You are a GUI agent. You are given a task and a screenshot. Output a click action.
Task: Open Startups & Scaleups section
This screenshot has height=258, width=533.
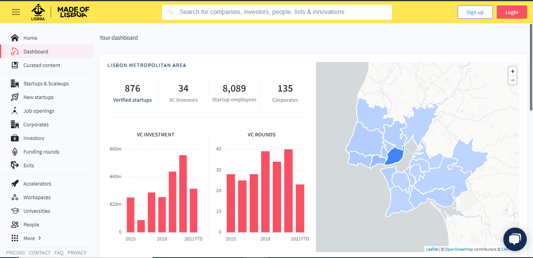tap(46, 84)
